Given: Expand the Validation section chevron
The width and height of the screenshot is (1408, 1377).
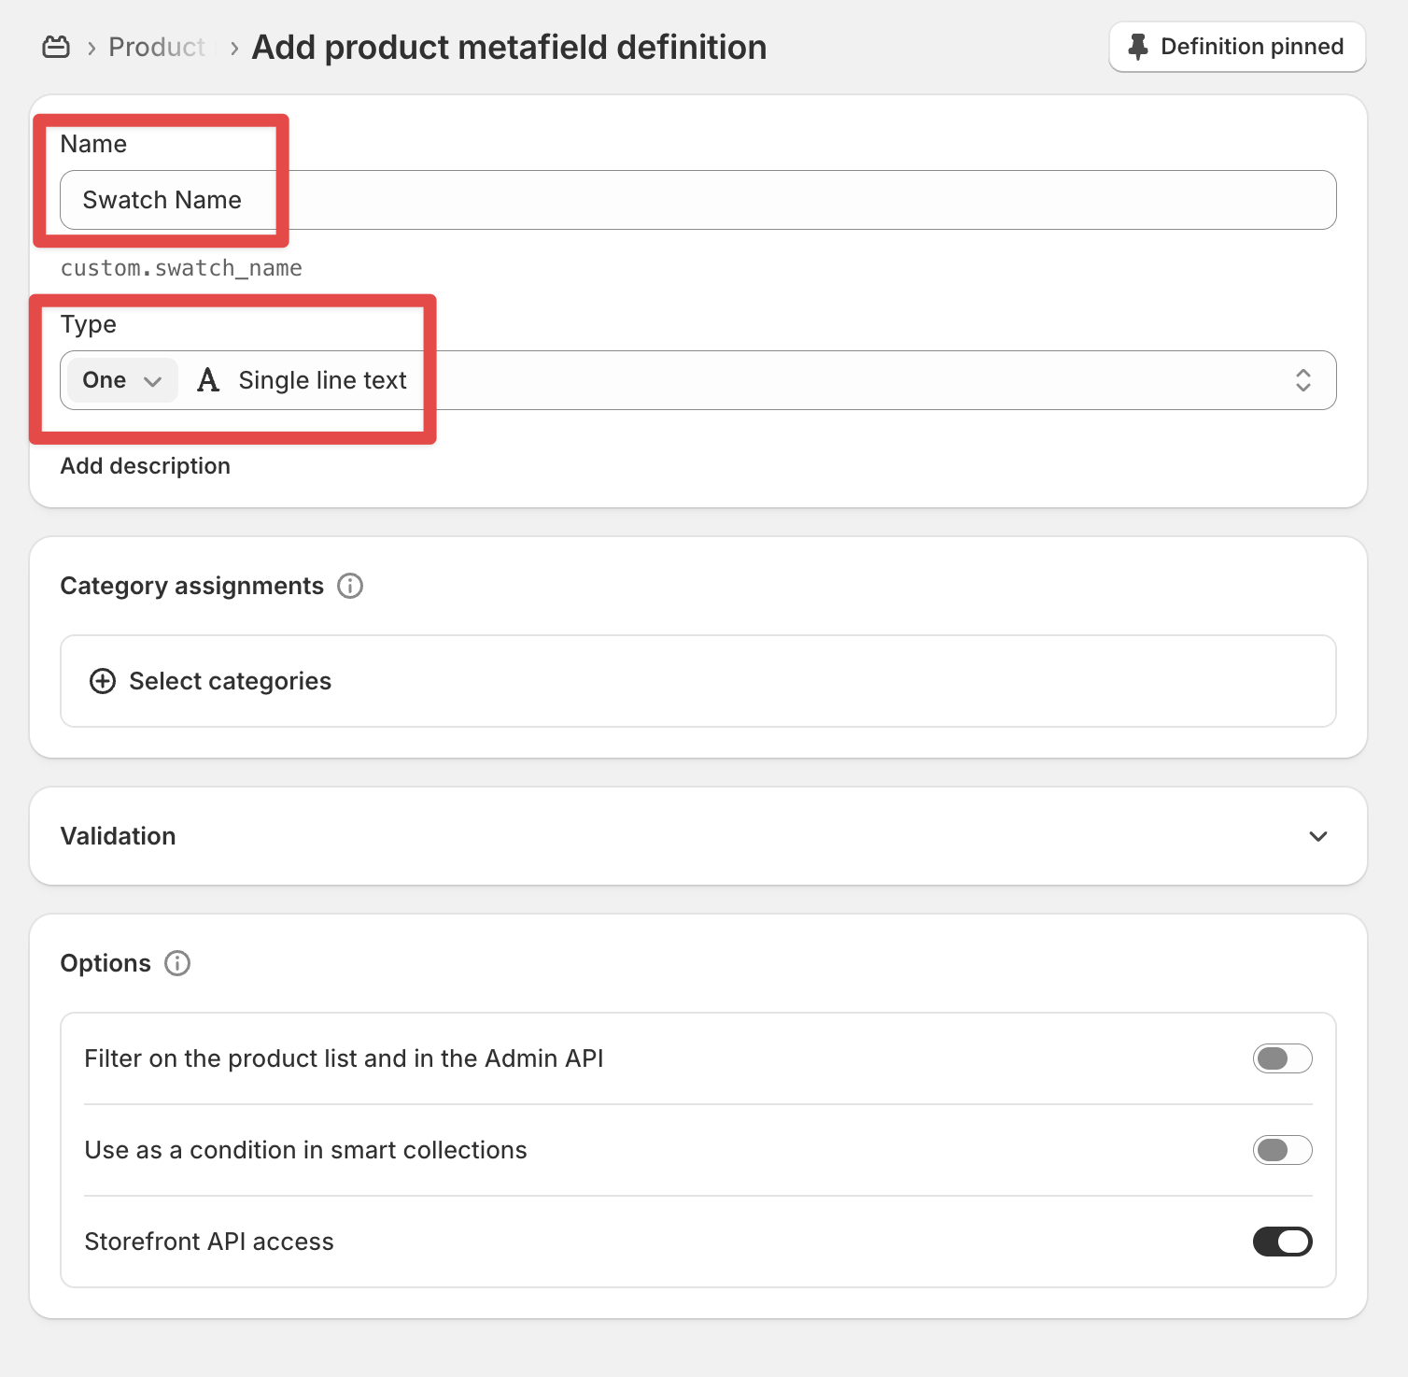Looking at the screenshot, I should tap(1317, 836).
